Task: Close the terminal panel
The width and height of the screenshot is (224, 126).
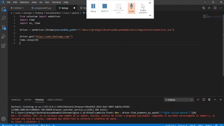Action: 220,99
